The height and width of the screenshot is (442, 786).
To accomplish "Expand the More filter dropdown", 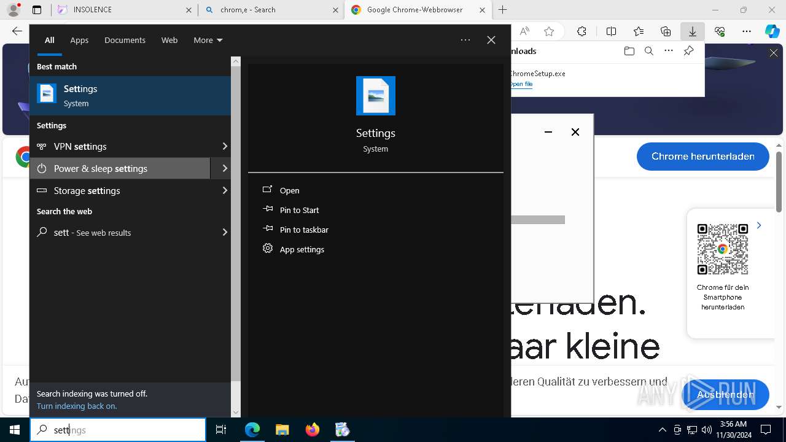I will pos(208,40).
